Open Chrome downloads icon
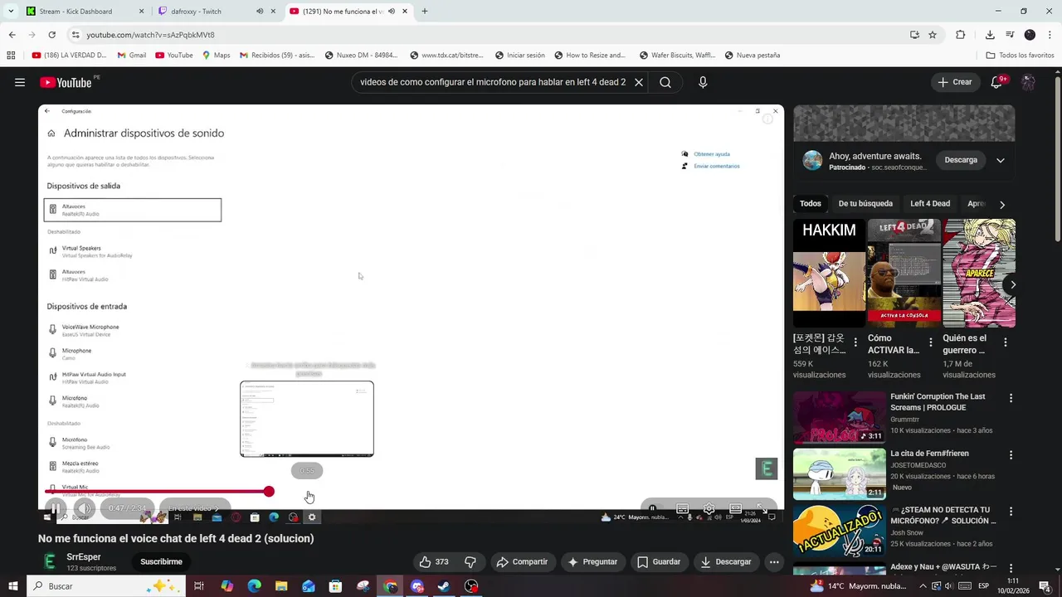 pos(990,35)
